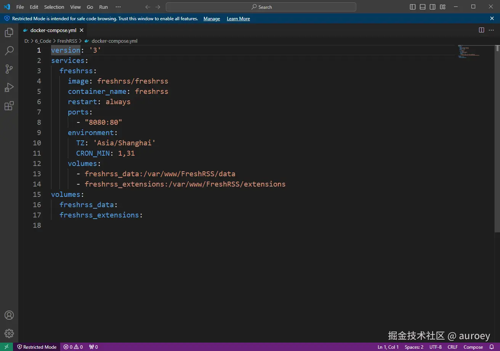Screen dimensions: 500x351
Task: Dismiss the Restricted Mode banner
Action: coord(492,18)
